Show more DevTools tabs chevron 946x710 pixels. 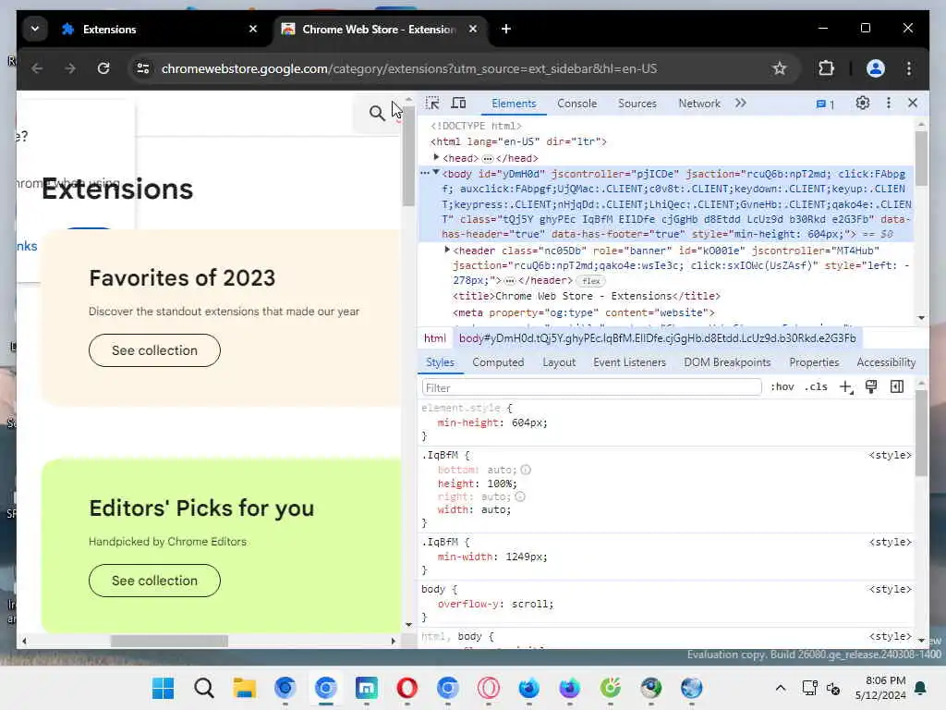pos(740,104)
